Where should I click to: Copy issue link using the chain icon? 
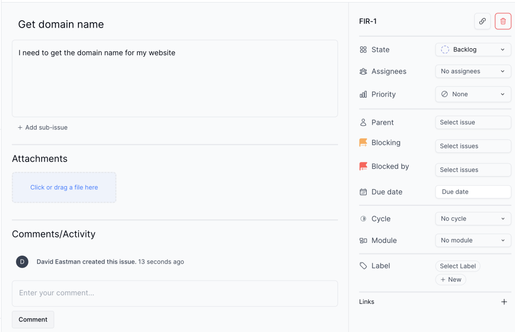pos(482,21)
